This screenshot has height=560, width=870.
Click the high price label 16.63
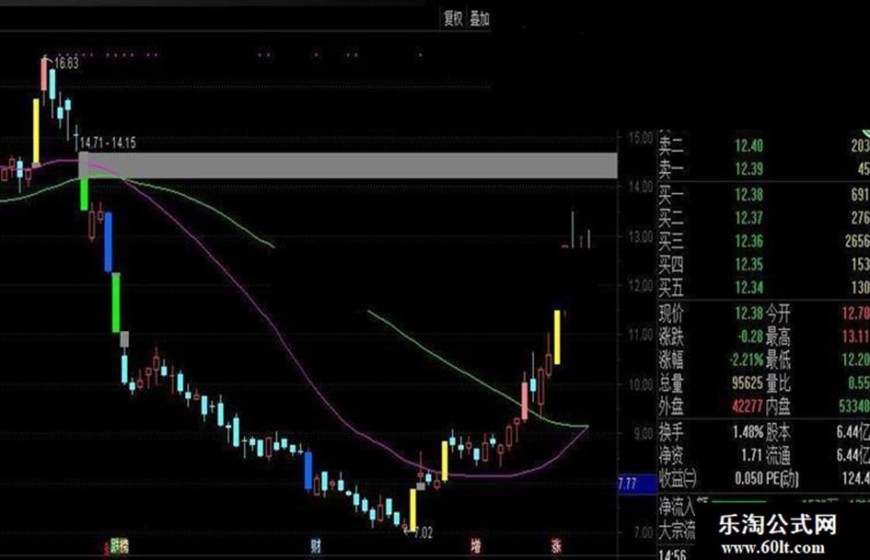point(66,63)
